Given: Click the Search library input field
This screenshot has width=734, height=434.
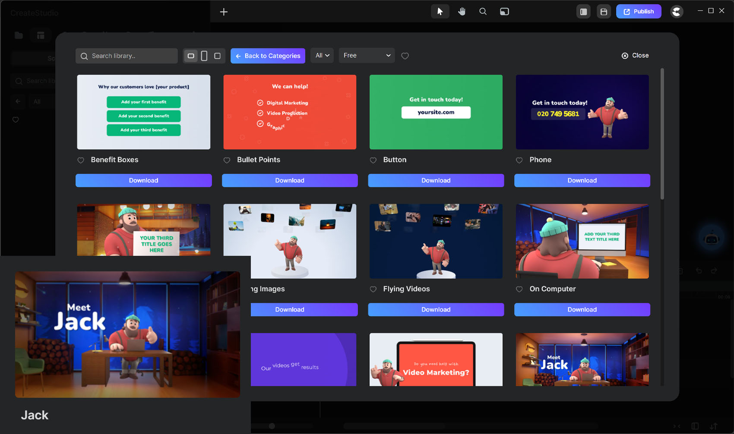Looking at the screenshot, I should pos(130,56).
